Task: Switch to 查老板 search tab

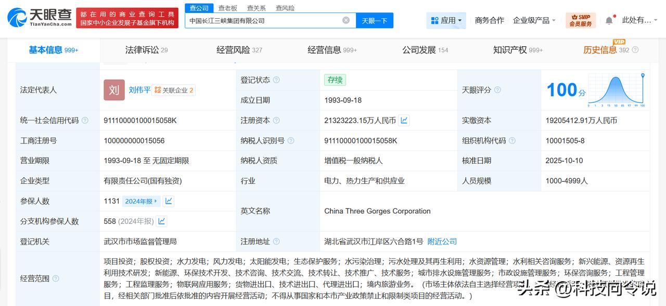Action: (227, 8)
